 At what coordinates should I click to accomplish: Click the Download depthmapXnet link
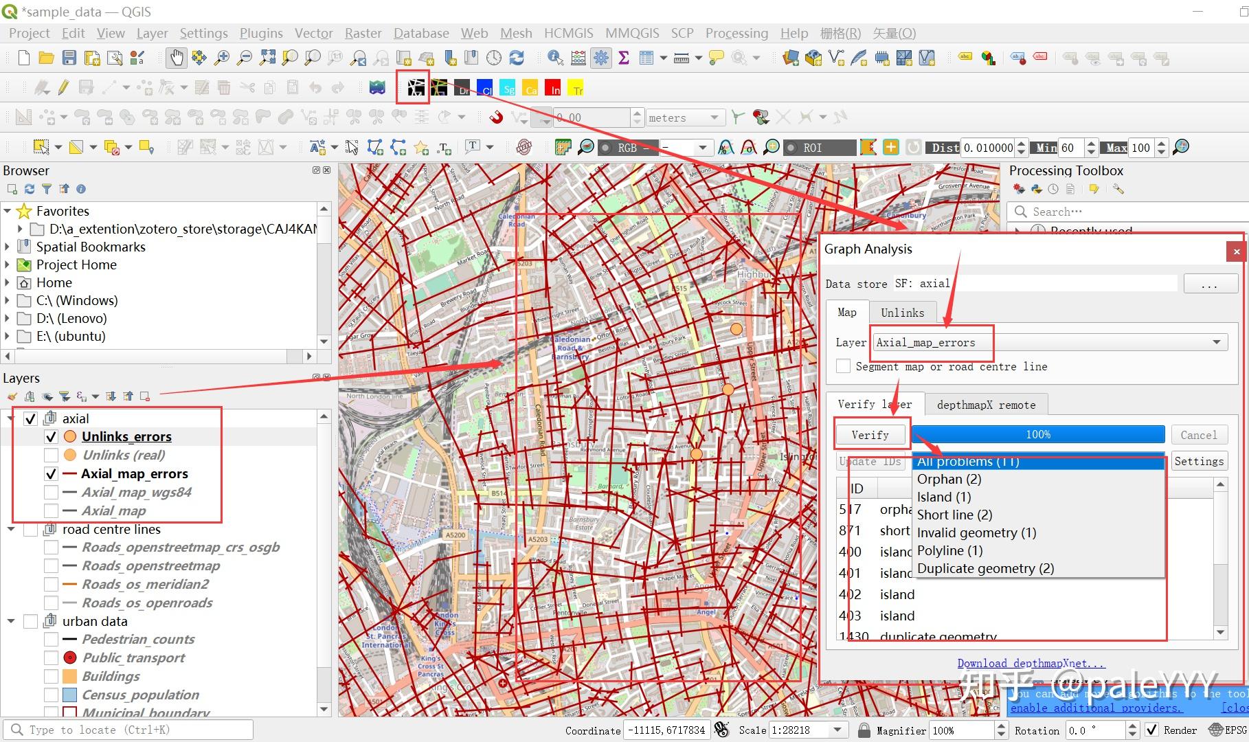(x=1031, y=663)
